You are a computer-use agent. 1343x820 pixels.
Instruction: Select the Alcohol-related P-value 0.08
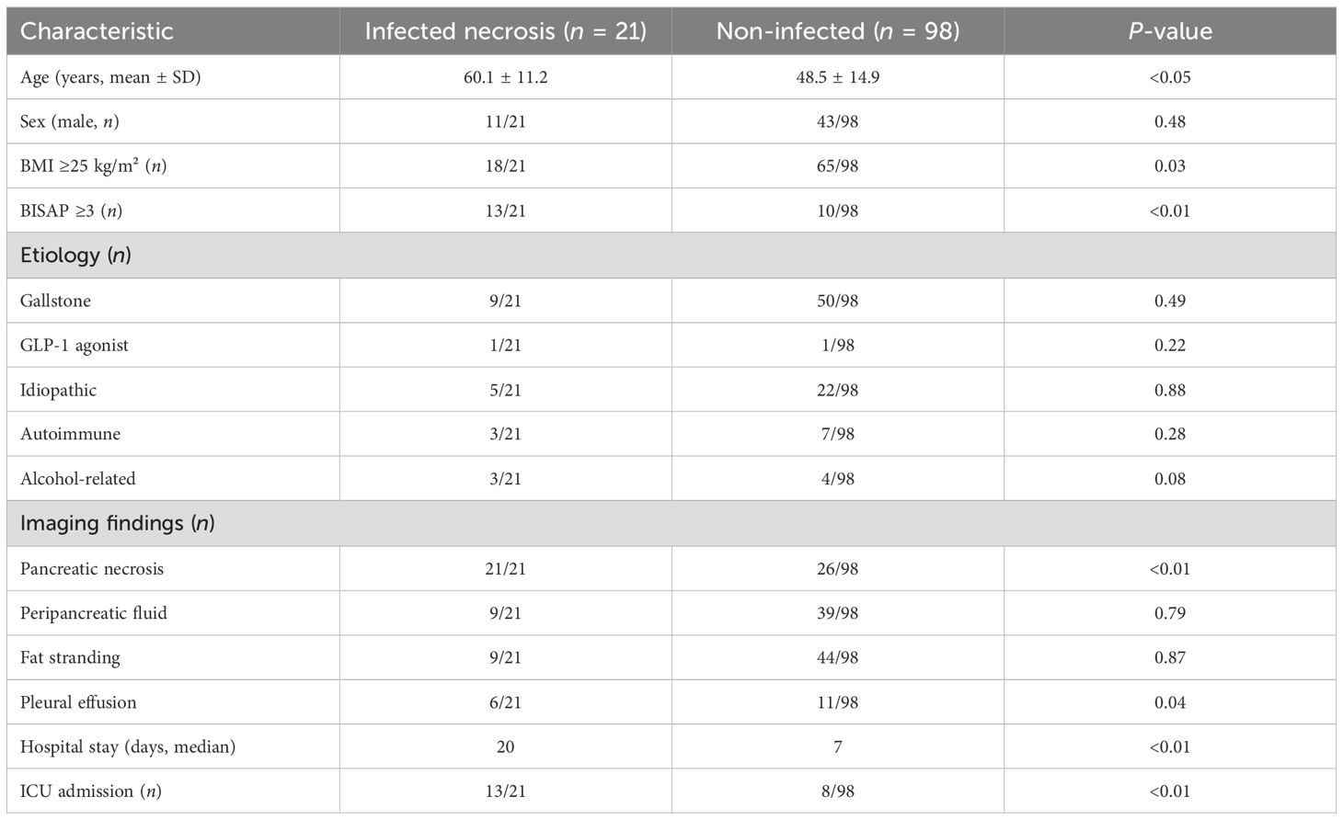[1169, 479]
